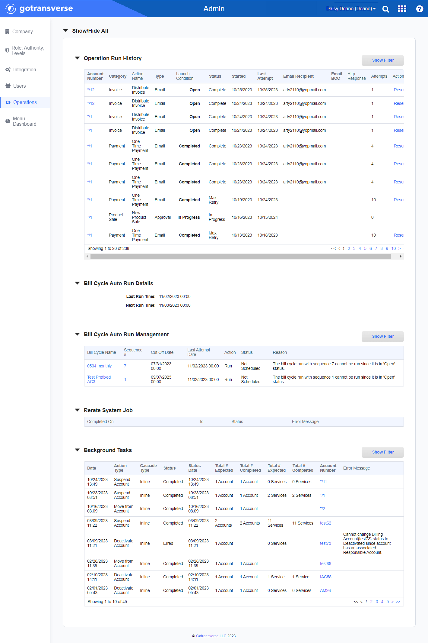Click the Role, Authority, Levels shield icon
Screen dimensions: 428x643
[7, 50]
